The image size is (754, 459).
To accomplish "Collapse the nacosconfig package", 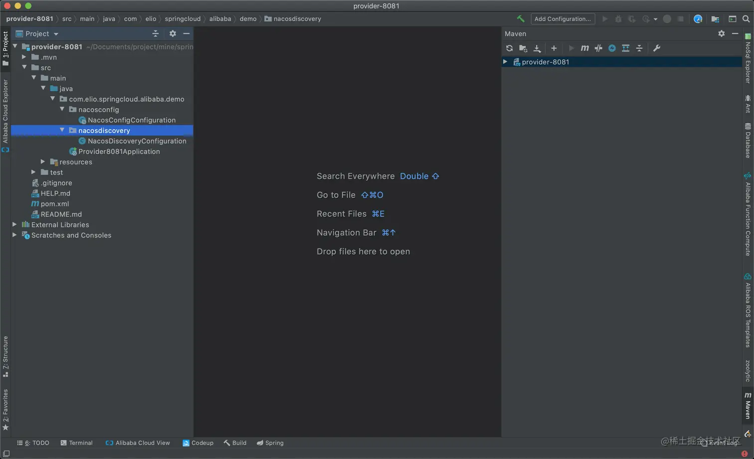I will click(62, 109).
